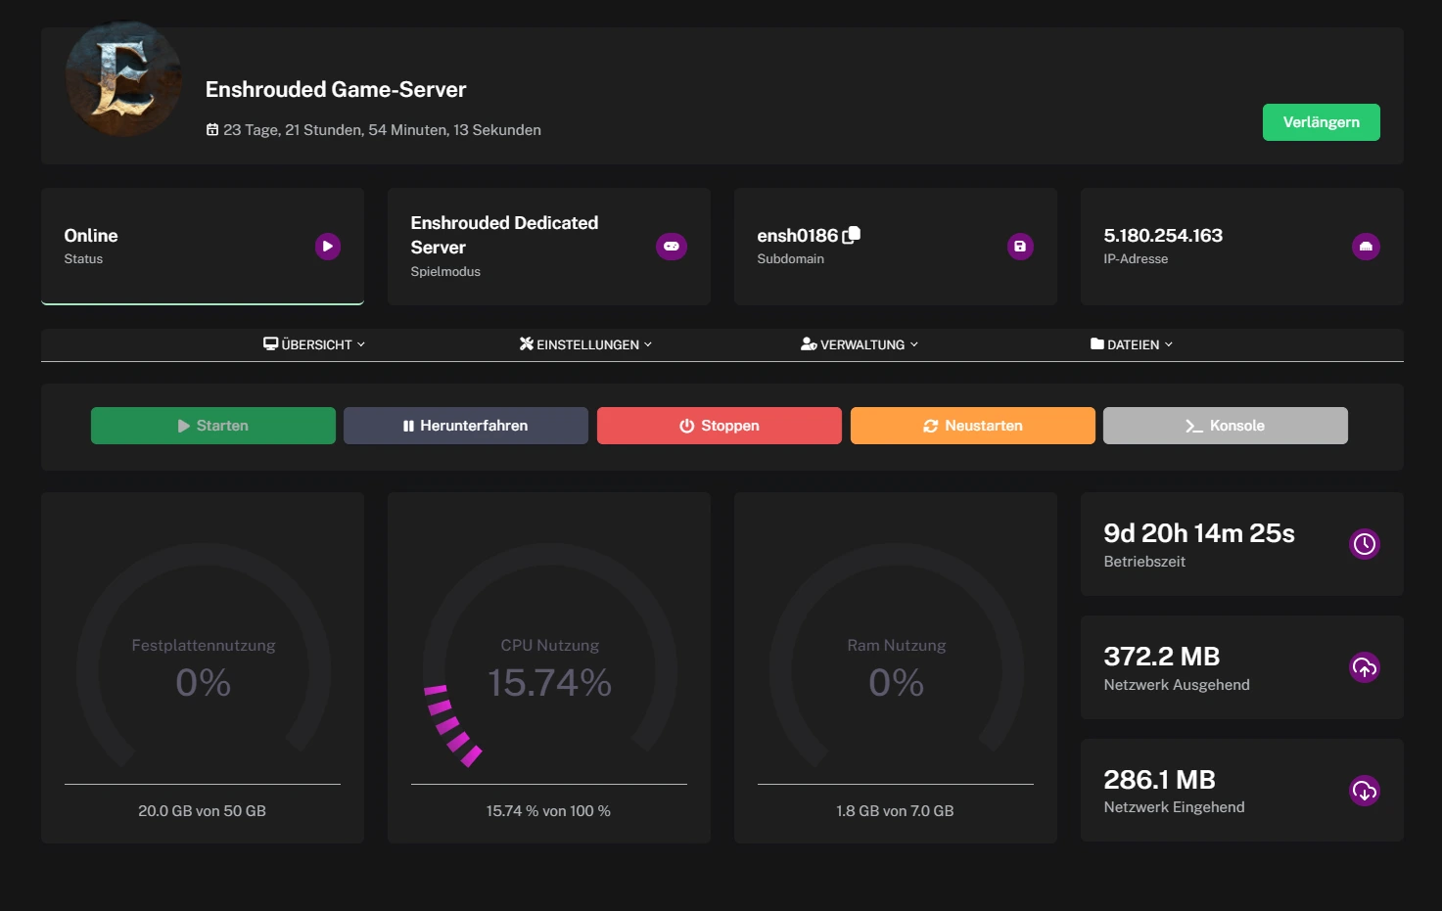Click the cloud download icon for Netzwerk Eingehend
The image size is (1442, 911).
[x=1365, y=791]
